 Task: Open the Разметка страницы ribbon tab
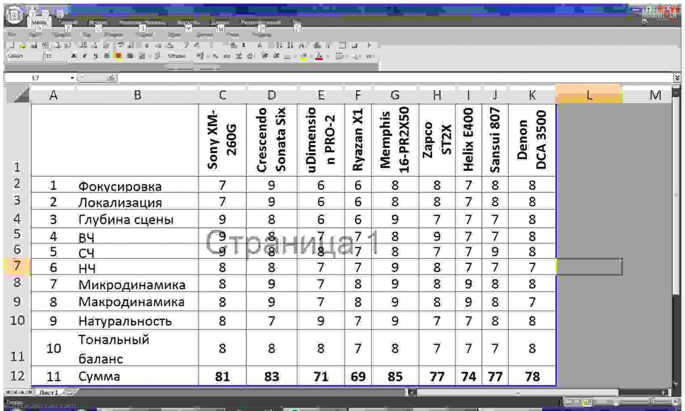pos(142,22)
